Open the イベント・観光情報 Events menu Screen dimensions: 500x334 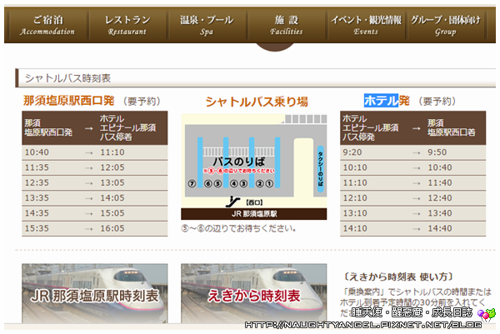(x=366, y=25)
